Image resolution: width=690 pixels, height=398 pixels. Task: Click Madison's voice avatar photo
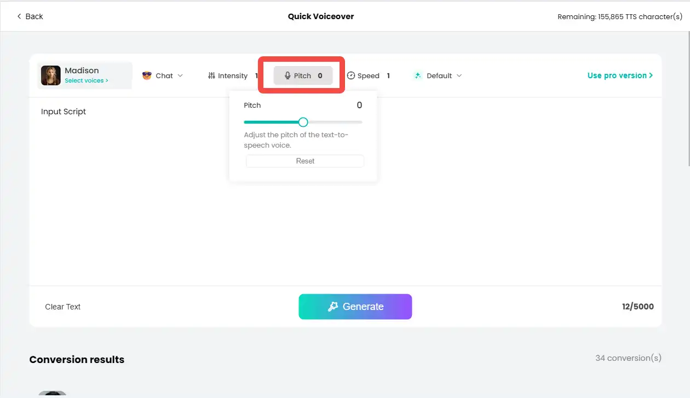coord(51,75)
